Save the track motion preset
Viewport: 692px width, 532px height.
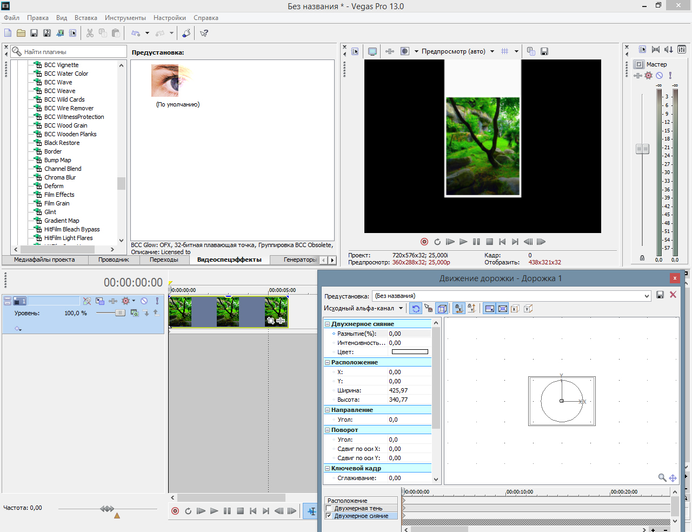tap(660, 295)
